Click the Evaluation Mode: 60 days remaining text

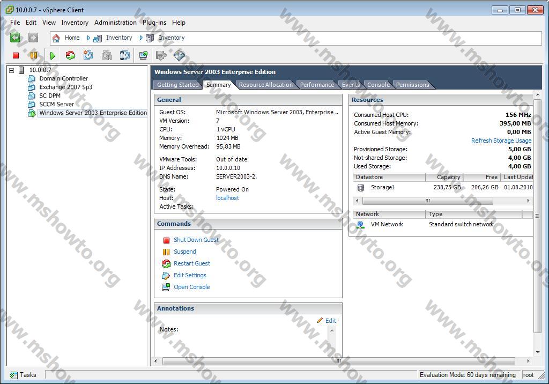pos(468,375)
